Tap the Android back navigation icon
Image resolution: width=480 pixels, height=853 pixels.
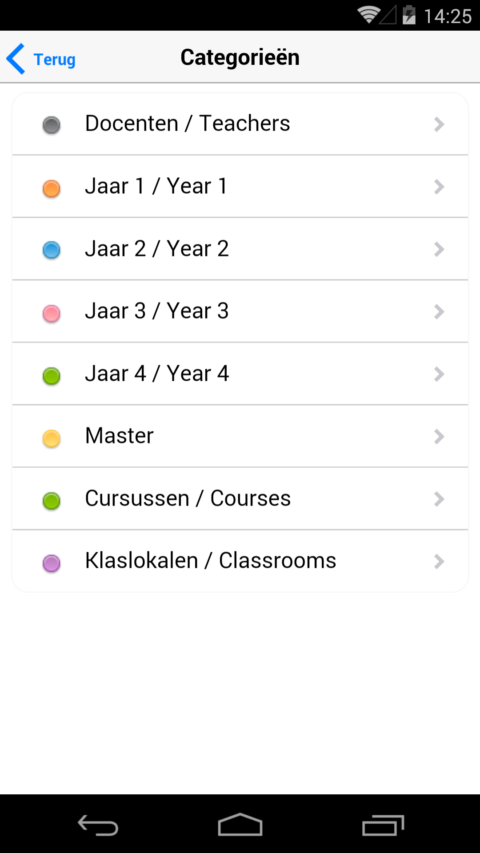click(98, 825)
